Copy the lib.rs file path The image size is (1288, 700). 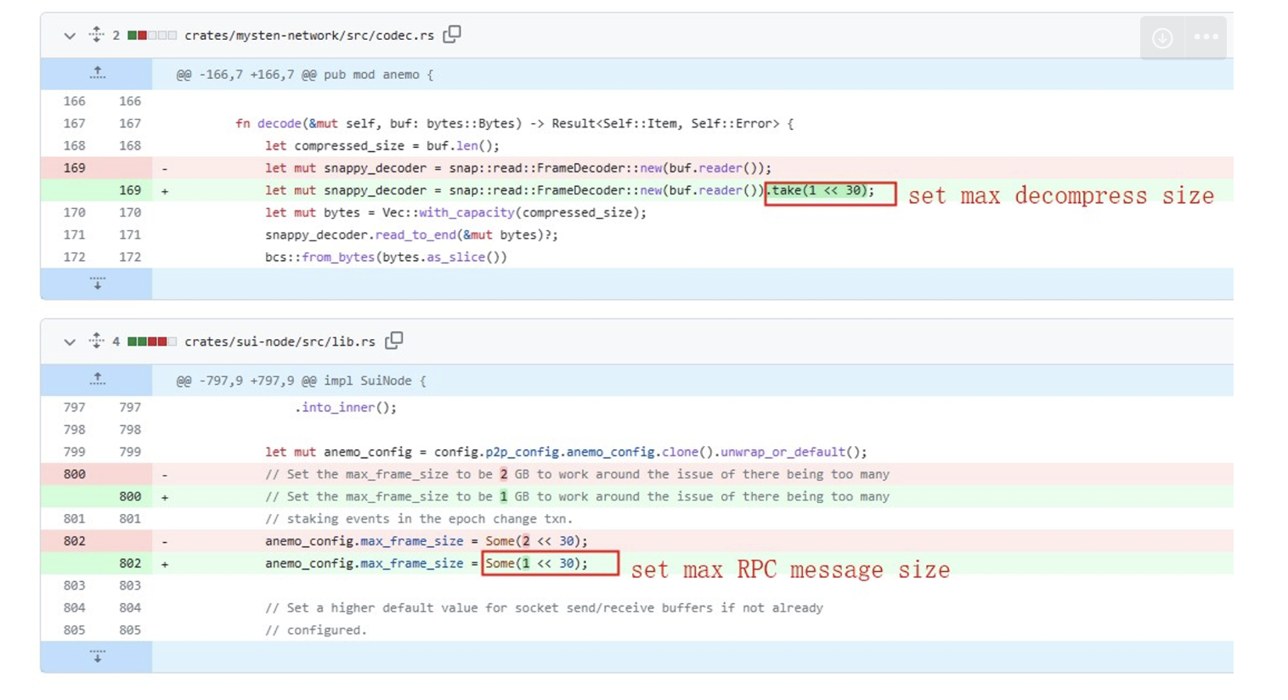click(x=393, y=341)
